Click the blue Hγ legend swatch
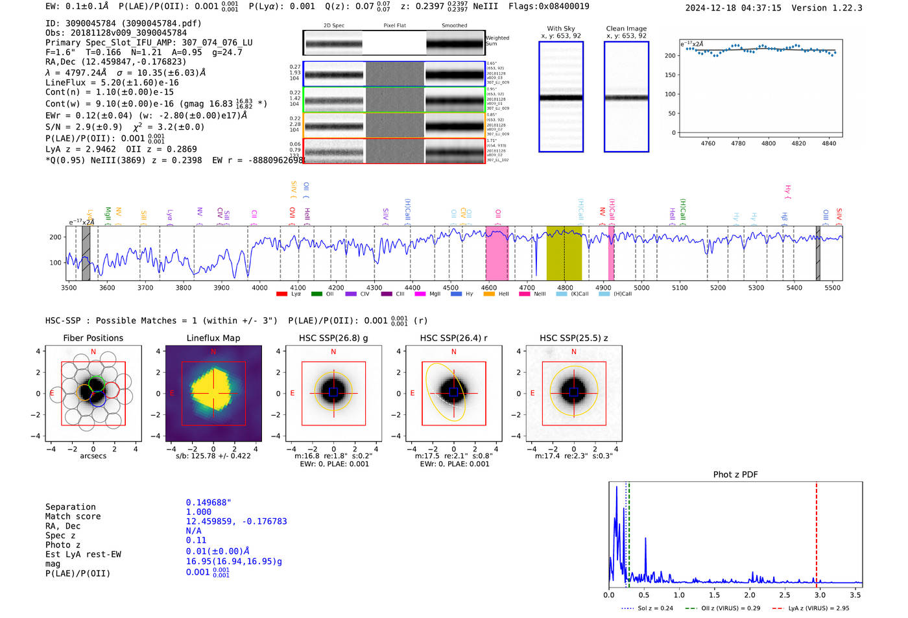The height and width of the screenshot is (618, 908). click(x=456, y=294)
